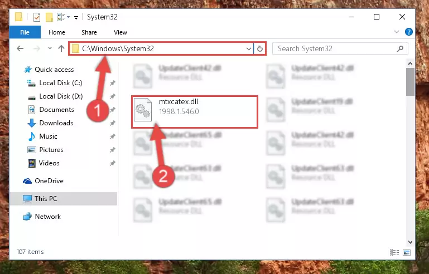Click the Properties icon in quick access toolbar

(37, 17)
